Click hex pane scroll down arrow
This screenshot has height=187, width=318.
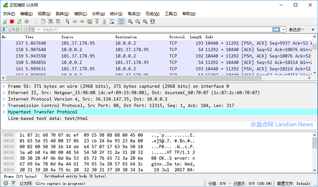[314, 170]
